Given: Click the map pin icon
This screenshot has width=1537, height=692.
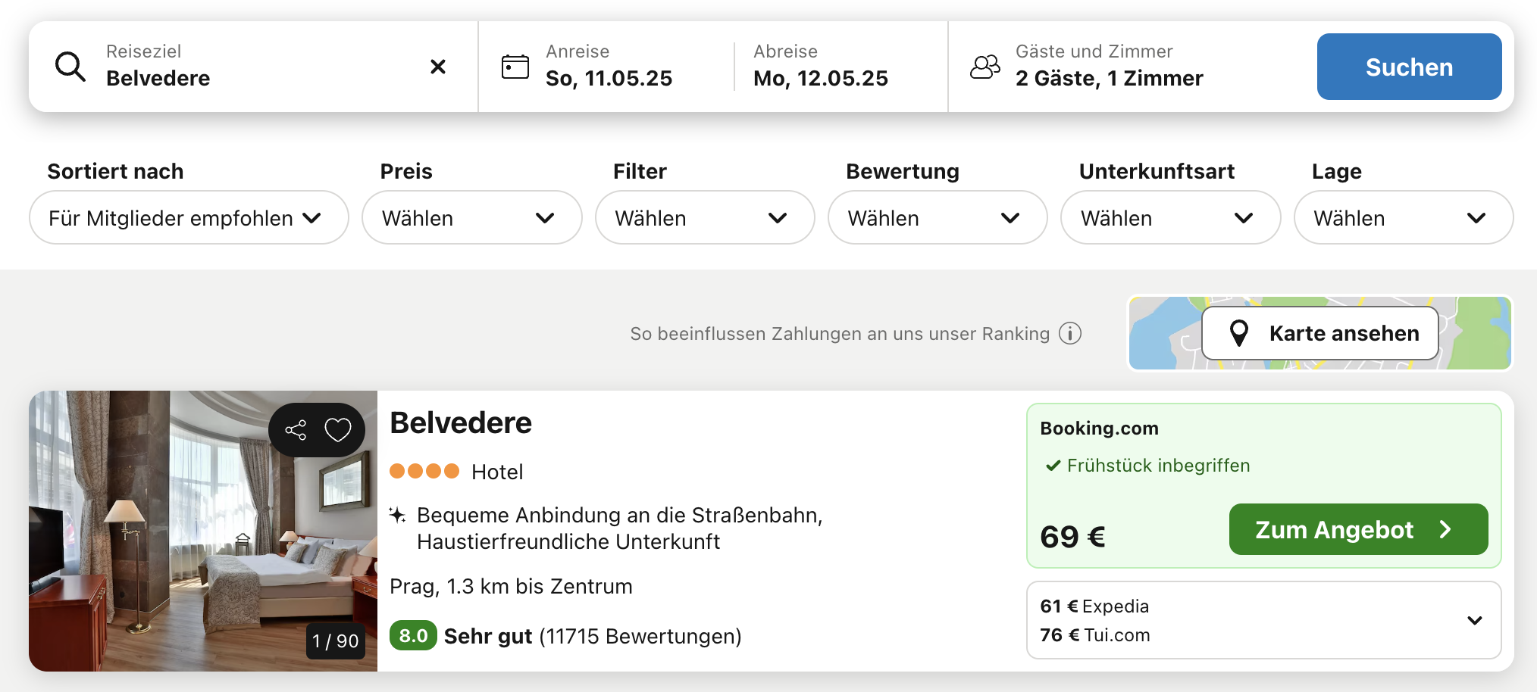Looking at the screenshot, I should click(x=1239, y=333).
